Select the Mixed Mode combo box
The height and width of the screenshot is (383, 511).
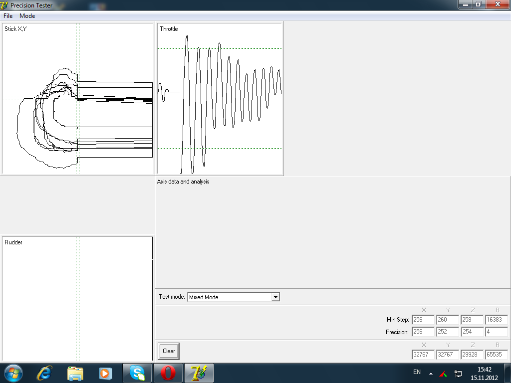234,297
